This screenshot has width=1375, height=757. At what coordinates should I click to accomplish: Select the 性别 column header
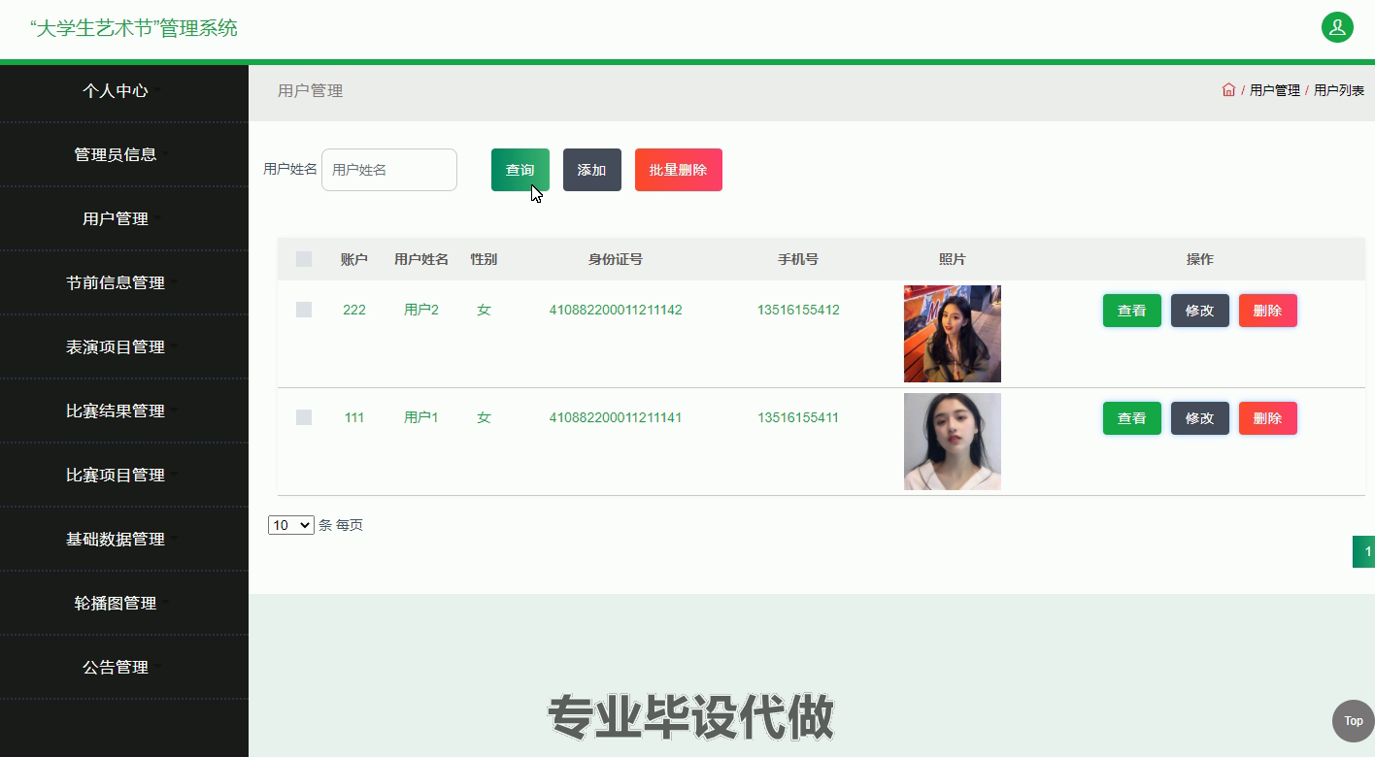point(484,259)
